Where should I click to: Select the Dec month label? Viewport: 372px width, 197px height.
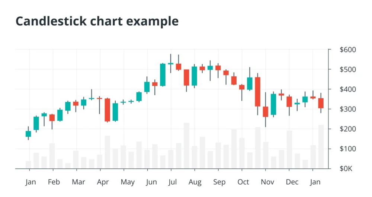click(292, 182)
